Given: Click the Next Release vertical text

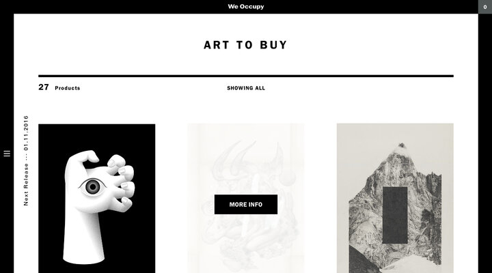Looking at the screenshot, I should point(26,184).
